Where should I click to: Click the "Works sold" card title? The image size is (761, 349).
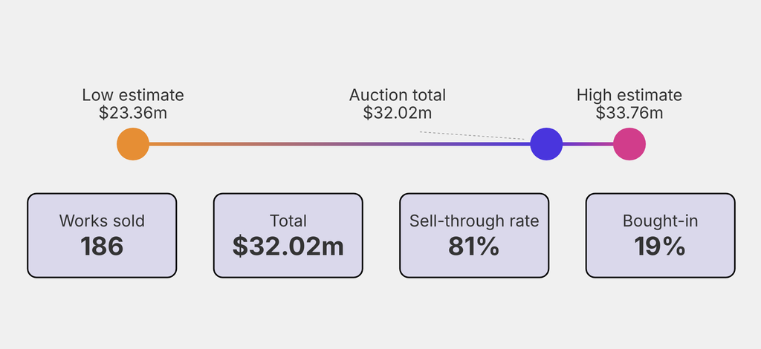tap(102, 221)
